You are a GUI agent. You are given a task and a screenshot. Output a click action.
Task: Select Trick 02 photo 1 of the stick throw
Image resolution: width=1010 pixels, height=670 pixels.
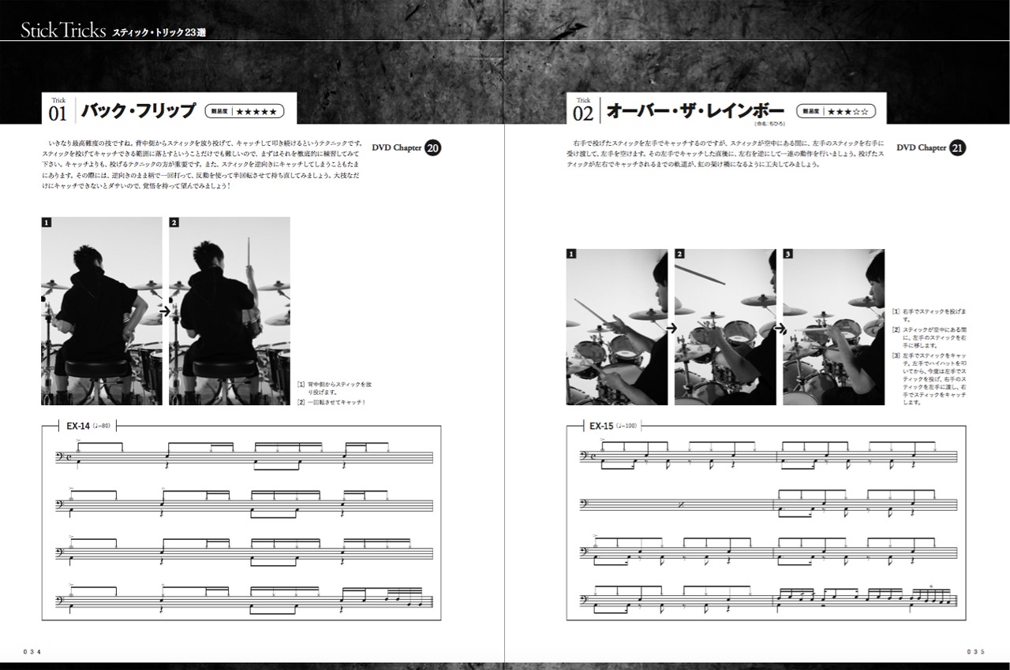[616, 328]
